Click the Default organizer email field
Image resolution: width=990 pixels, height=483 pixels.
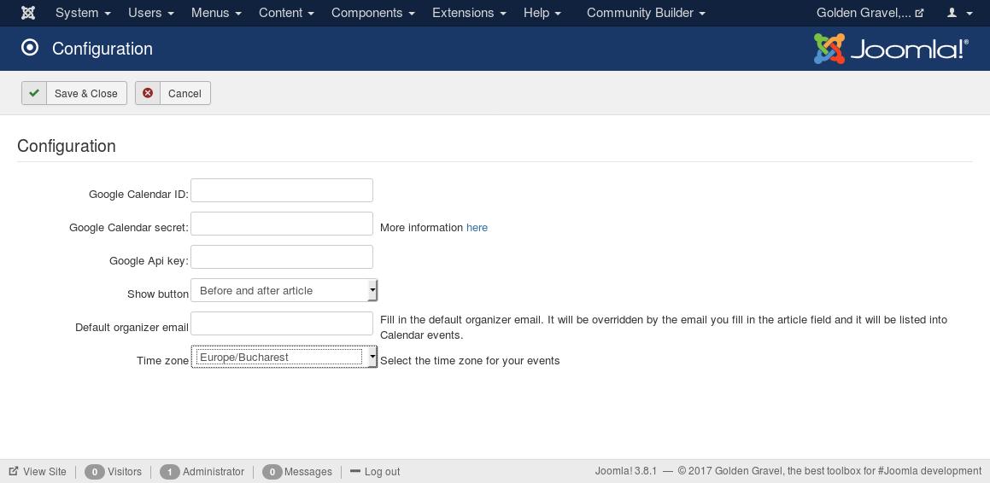tap(282, 323)
